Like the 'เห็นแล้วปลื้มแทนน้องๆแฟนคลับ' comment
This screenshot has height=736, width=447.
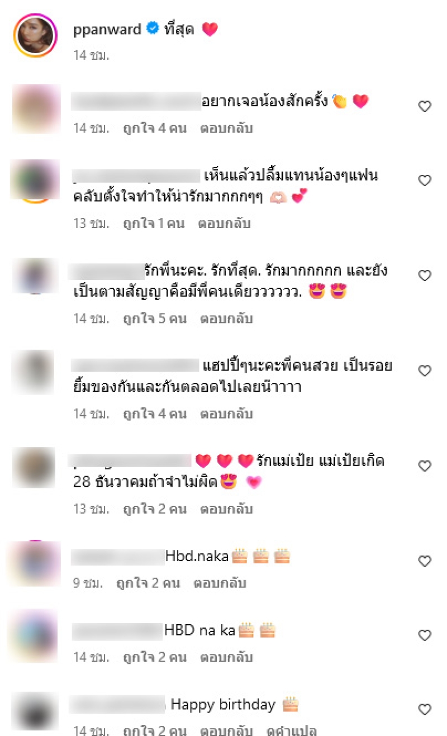click(425, 181)
